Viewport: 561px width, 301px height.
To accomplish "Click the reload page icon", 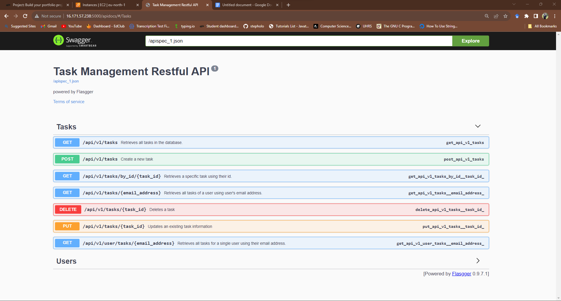I will point(25,16).
